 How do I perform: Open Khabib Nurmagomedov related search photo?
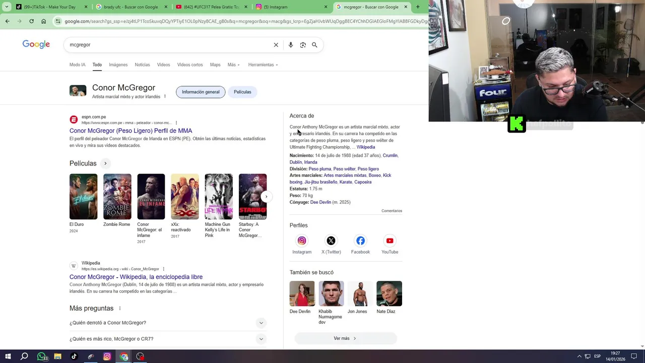pos(331,293)
